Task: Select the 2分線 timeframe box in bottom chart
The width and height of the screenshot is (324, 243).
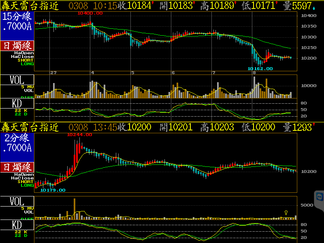Action: pyautogui.click(x=17, y=142)
